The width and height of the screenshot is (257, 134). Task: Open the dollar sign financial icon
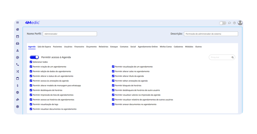pos(18,85)
